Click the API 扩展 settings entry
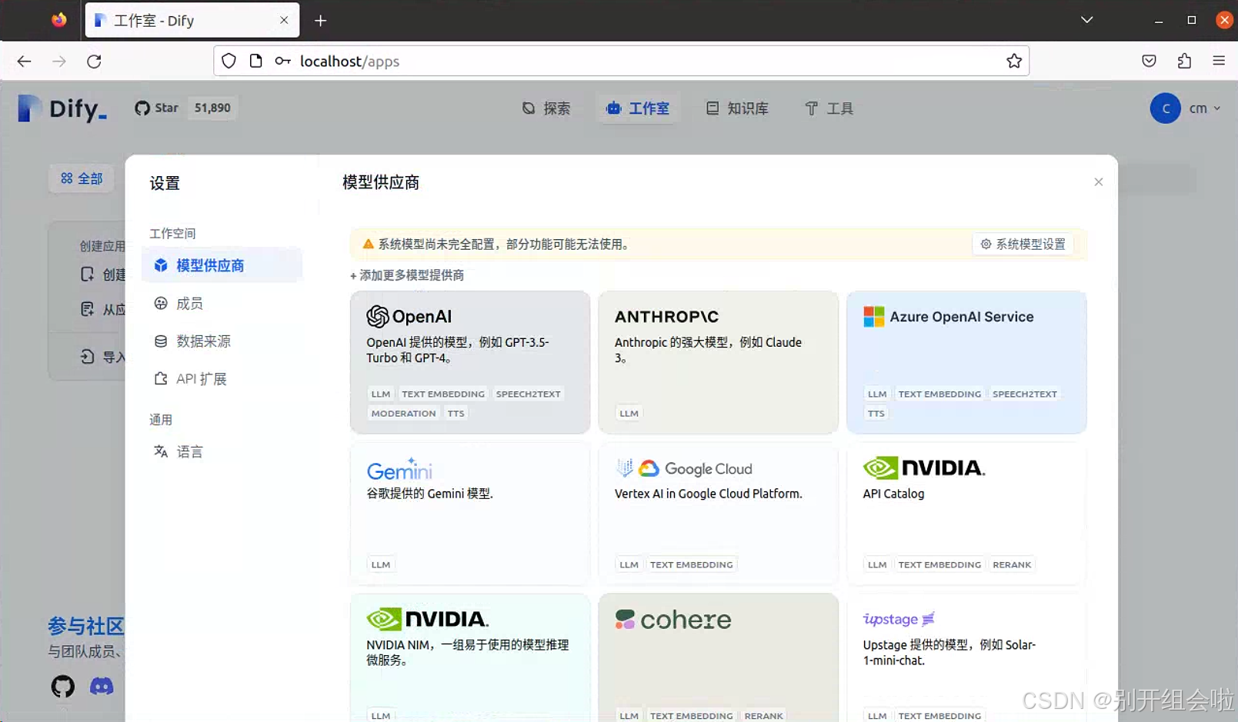1238x722 pixels. pyautogui.click(x=199, y=378)
